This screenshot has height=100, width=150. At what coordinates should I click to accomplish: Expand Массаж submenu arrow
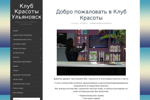point(40,57)
